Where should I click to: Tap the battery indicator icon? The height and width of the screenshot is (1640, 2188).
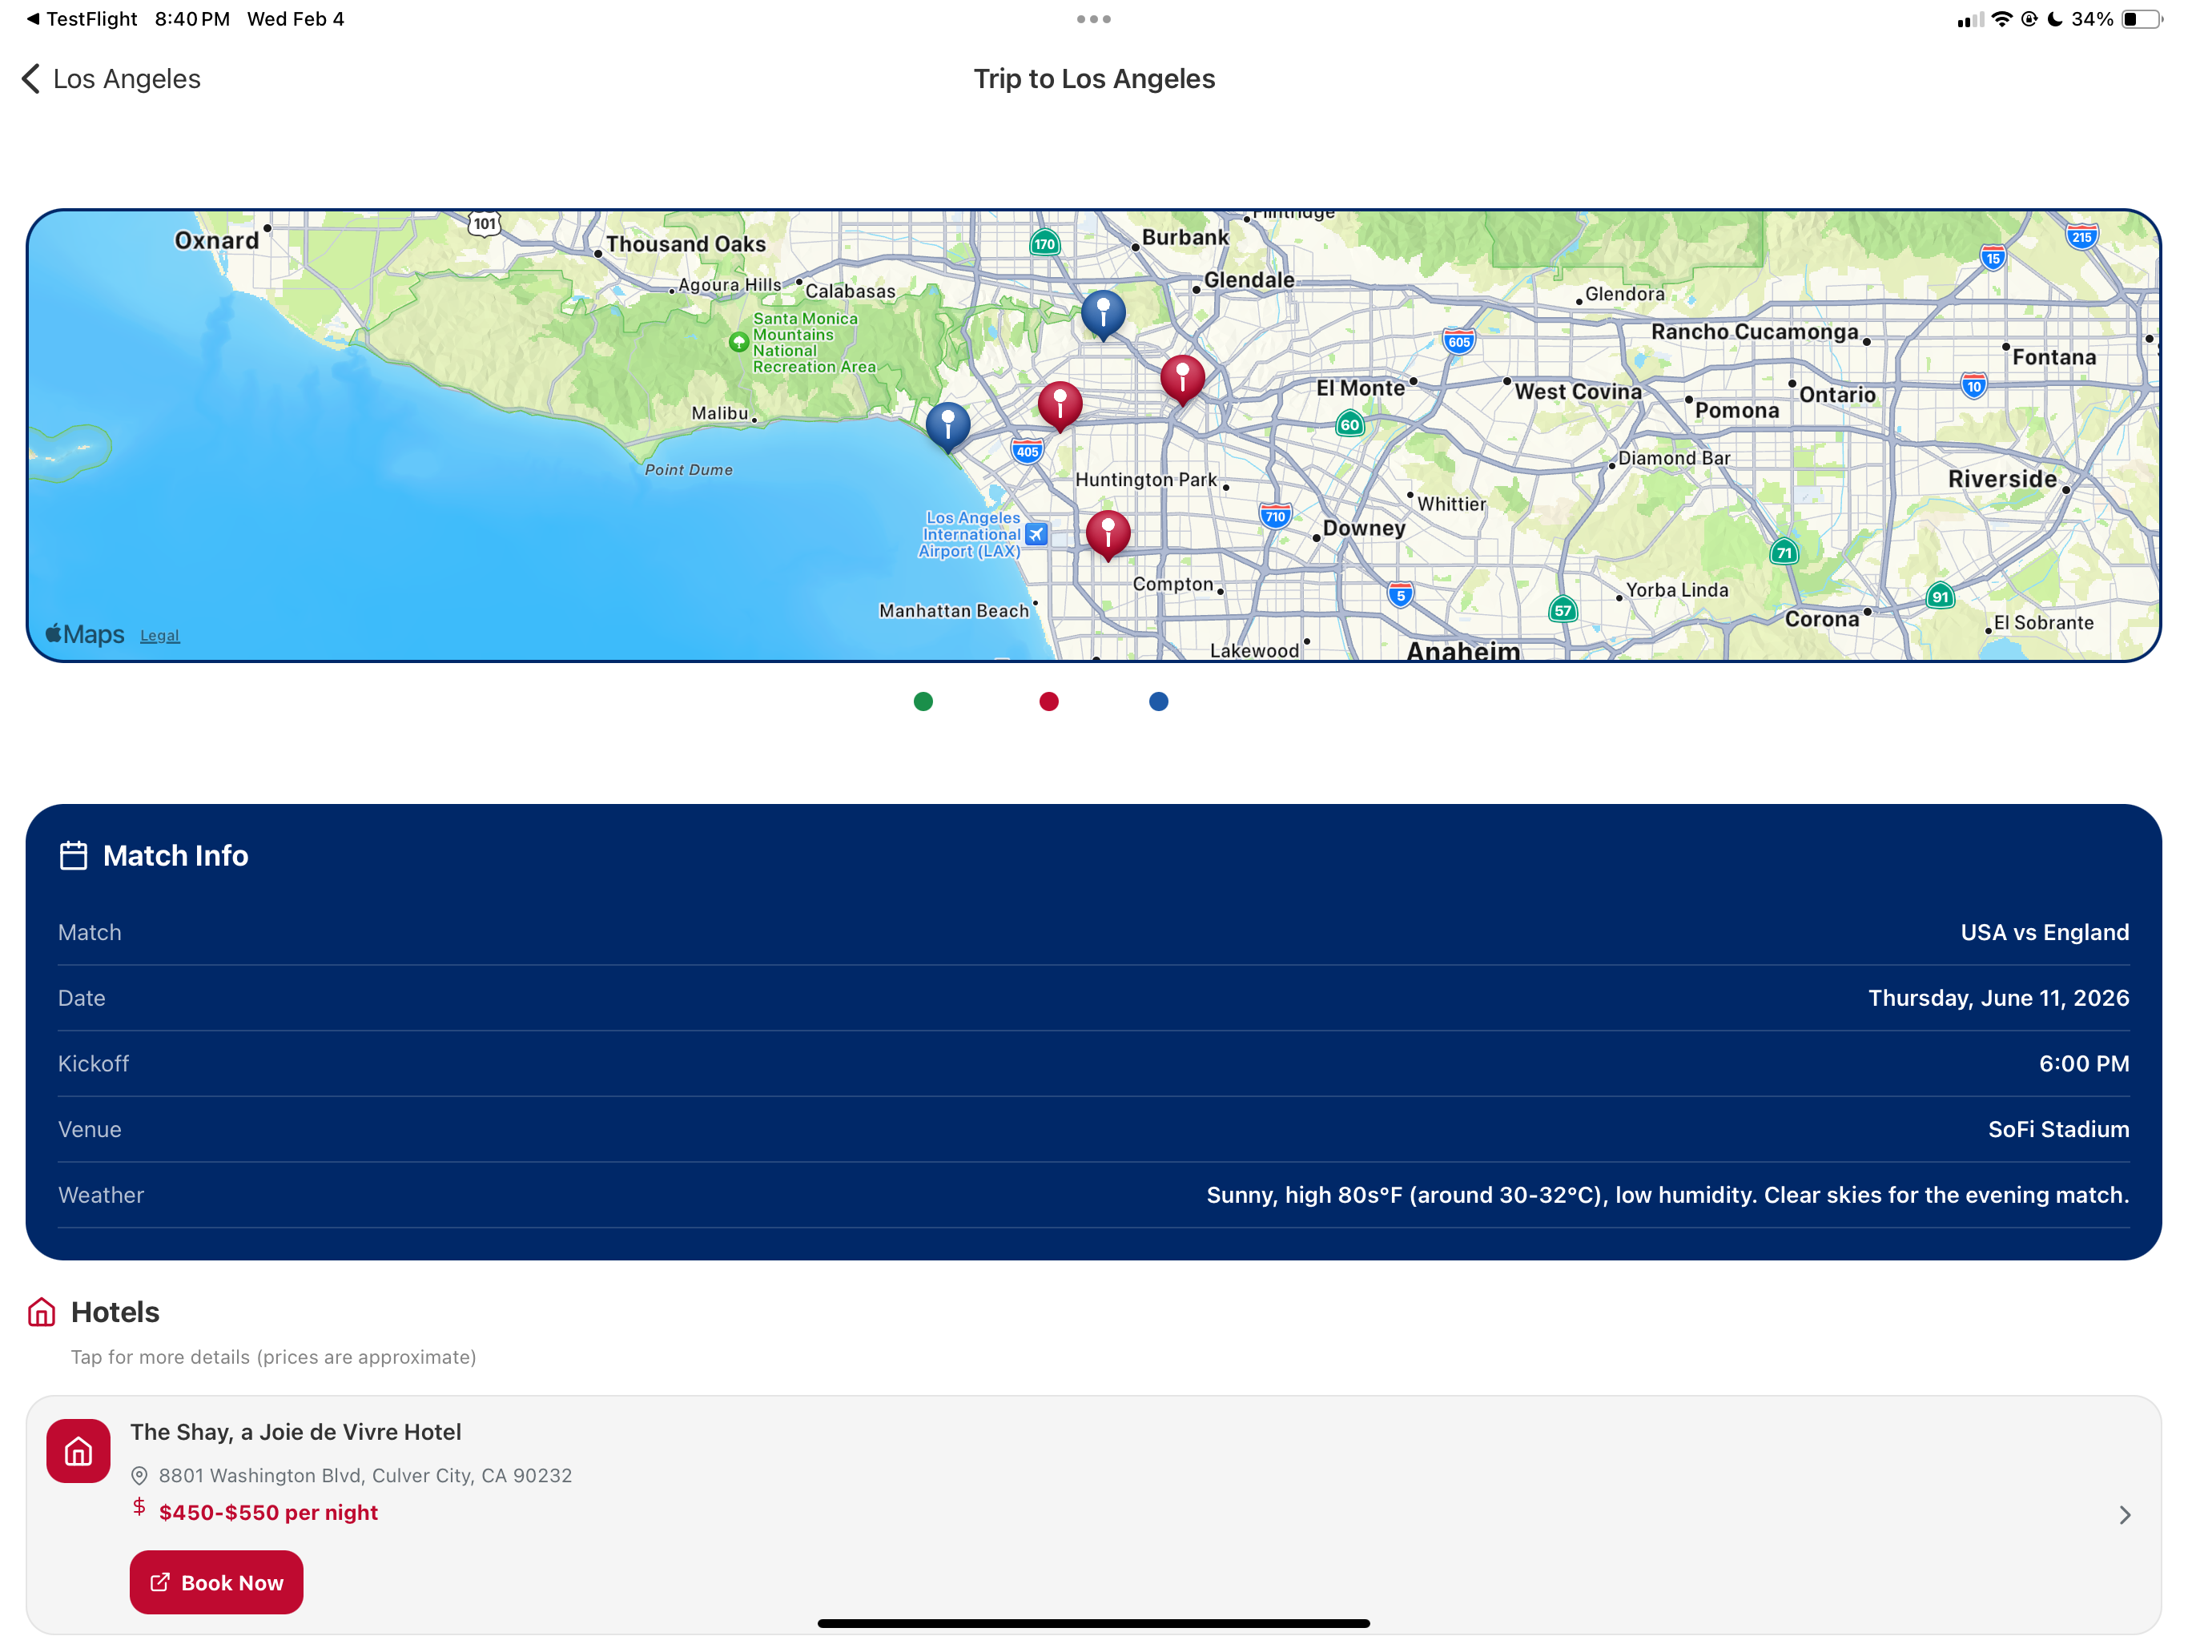[2141, 18]
